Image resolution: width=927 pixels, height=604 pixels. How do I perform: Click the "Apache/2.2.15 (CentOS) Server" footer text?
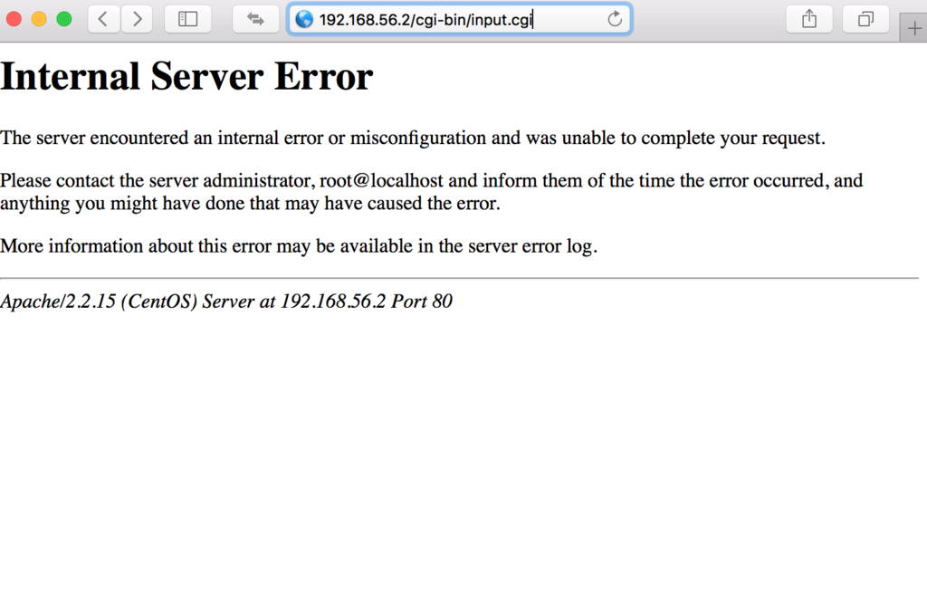[x=225, y=302]
